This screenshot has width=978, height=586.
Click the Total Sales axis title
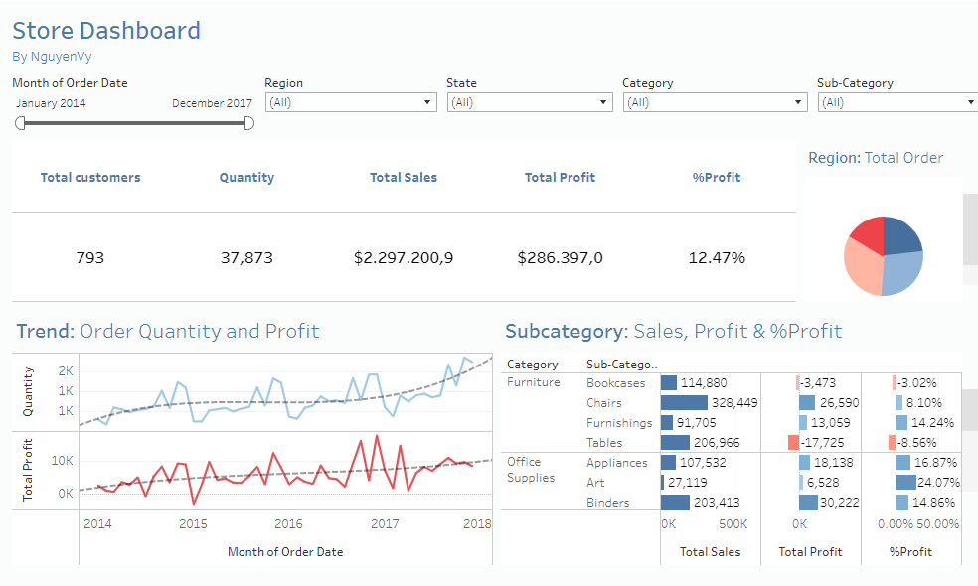(711, 551)
